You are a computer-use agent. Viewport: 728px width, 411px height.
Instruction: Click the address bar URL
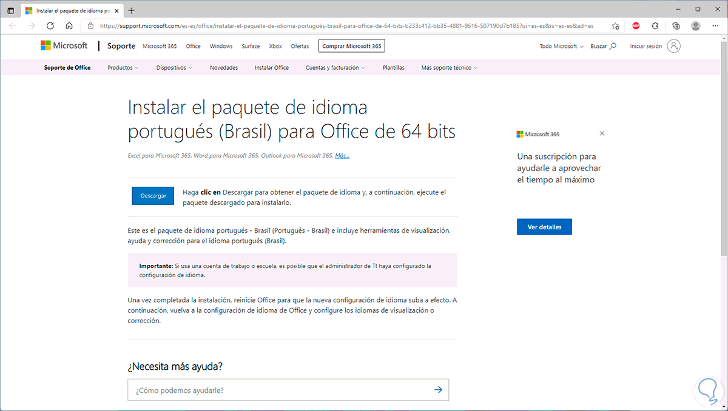point(346,26)
